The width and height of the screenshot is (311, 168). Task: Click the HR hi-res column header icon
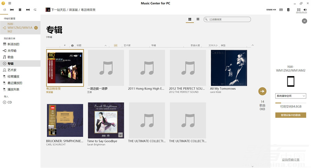tap(115, 45)
